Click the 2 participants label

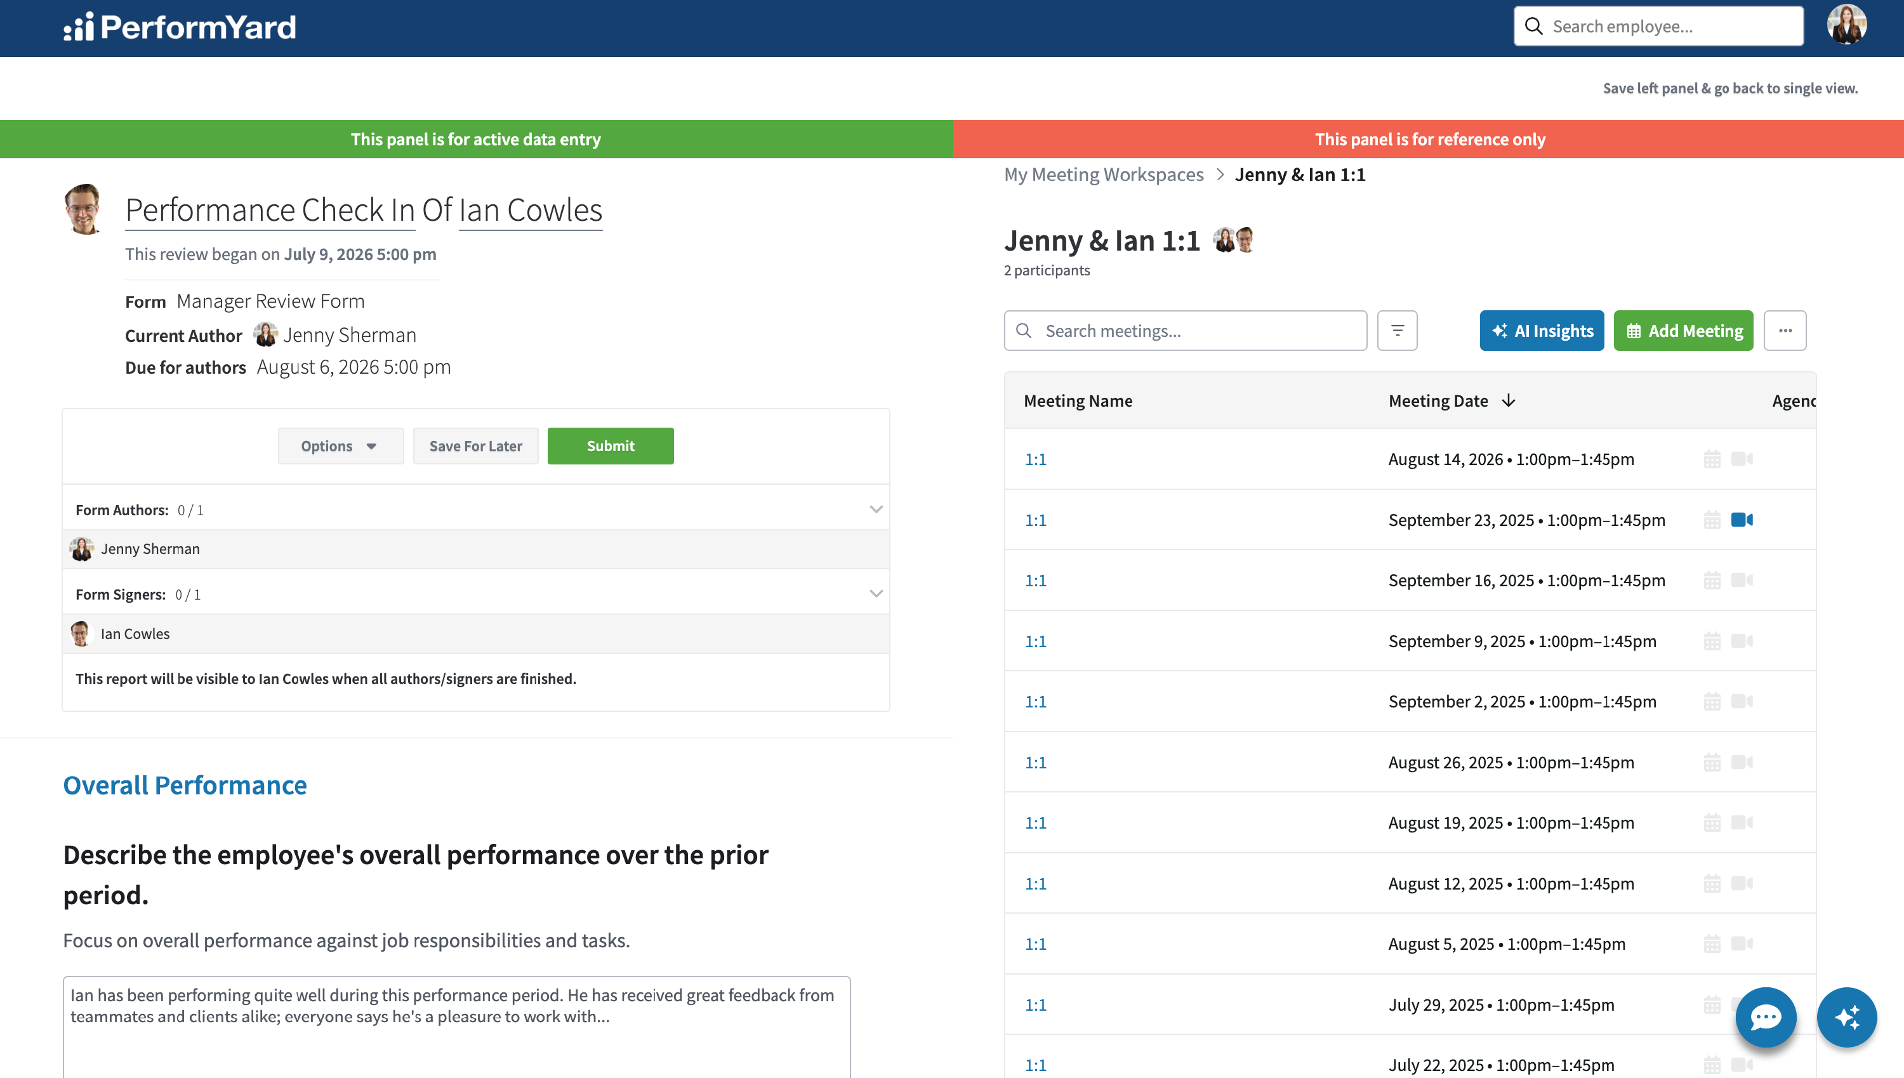click(1047, 270)
